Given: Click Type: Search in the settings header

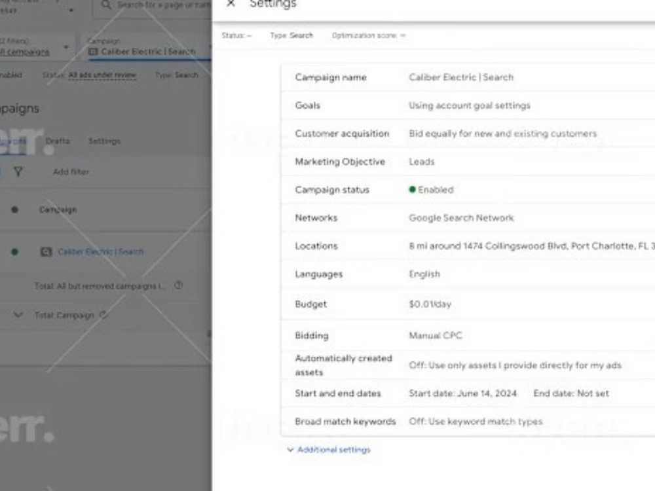Looking at the screenshot, I should tap(291, 35).
